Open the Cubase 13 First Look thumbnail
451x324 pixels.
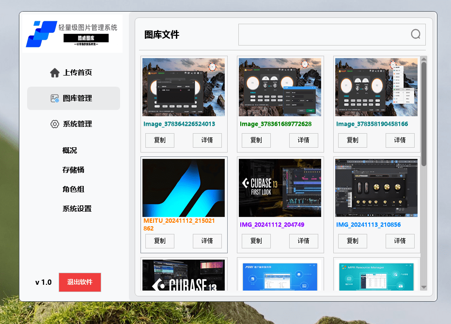point(280,188)
